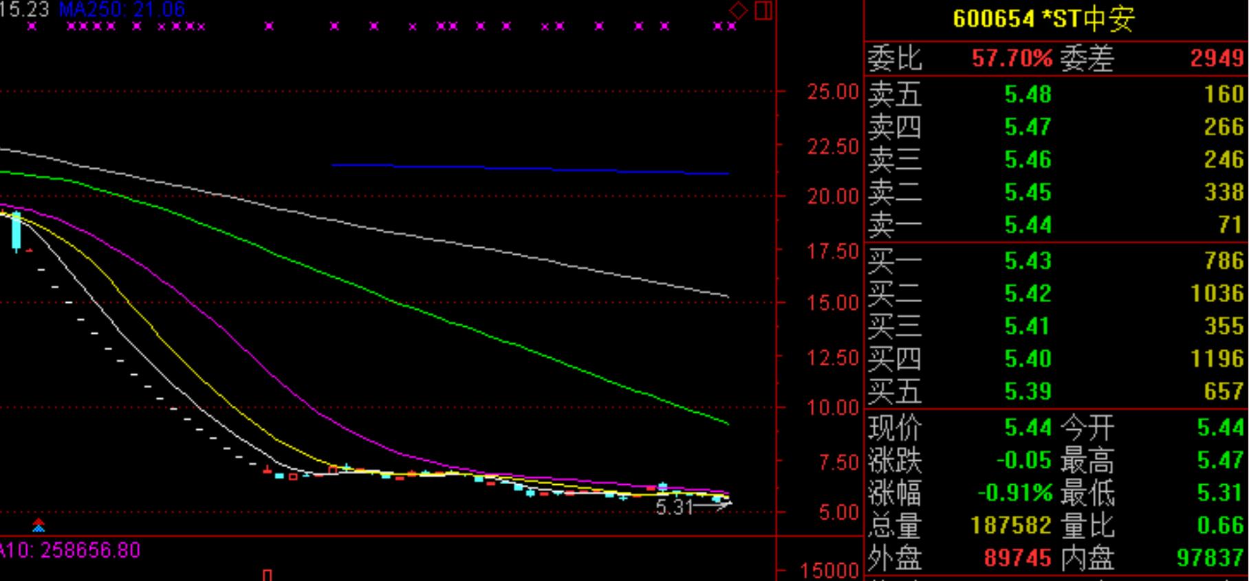
Task: Click the red hollow volume bar at the bottom
Action: (x=268, y=575)
